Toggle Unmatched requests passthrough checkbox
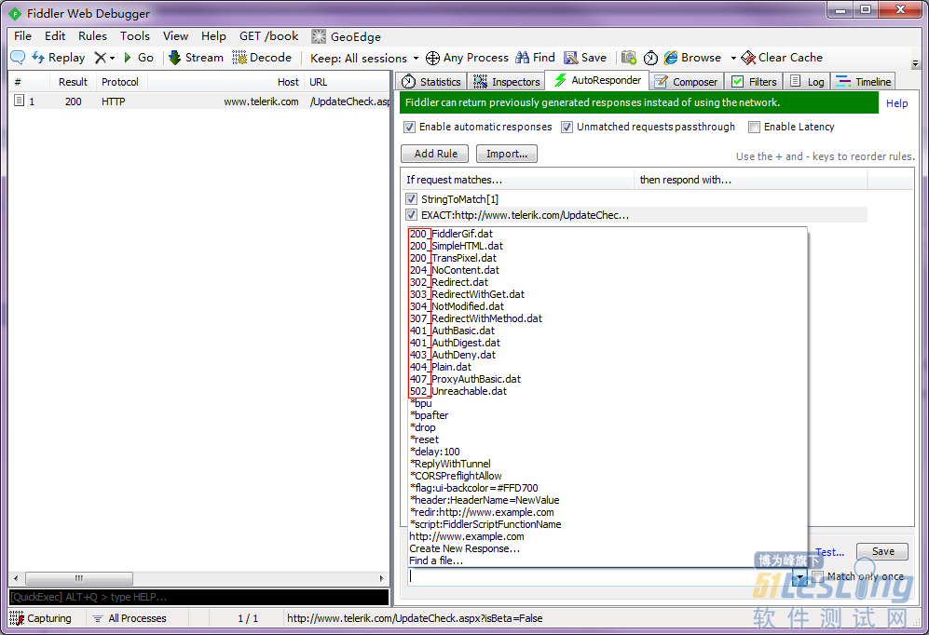 click(x=567, y=127)
